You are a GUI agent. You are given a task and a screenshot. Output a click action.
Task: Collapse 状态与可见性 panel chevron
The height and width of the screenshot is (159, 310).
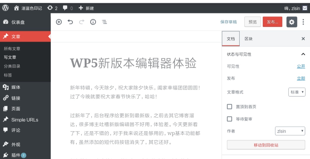pos(303,54)
